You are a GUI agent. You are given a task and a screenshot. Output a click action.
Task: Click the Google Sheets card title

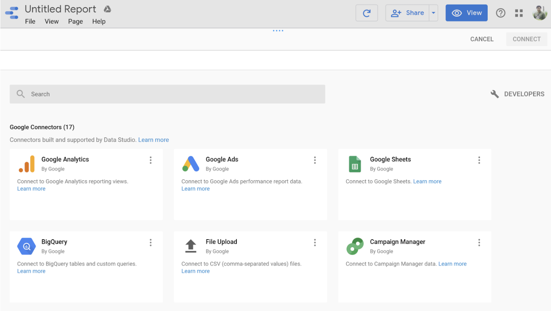click(390, 159)
